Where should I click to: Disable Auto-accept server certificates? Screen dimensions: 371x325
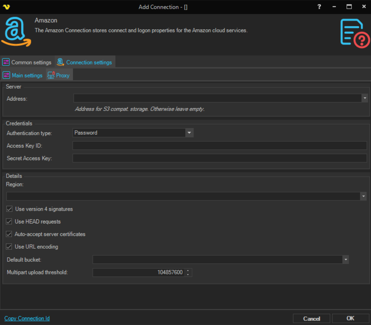9,234
